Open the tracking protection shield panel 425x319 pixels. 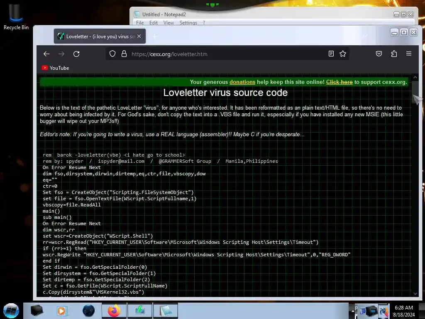pos(112,54)
